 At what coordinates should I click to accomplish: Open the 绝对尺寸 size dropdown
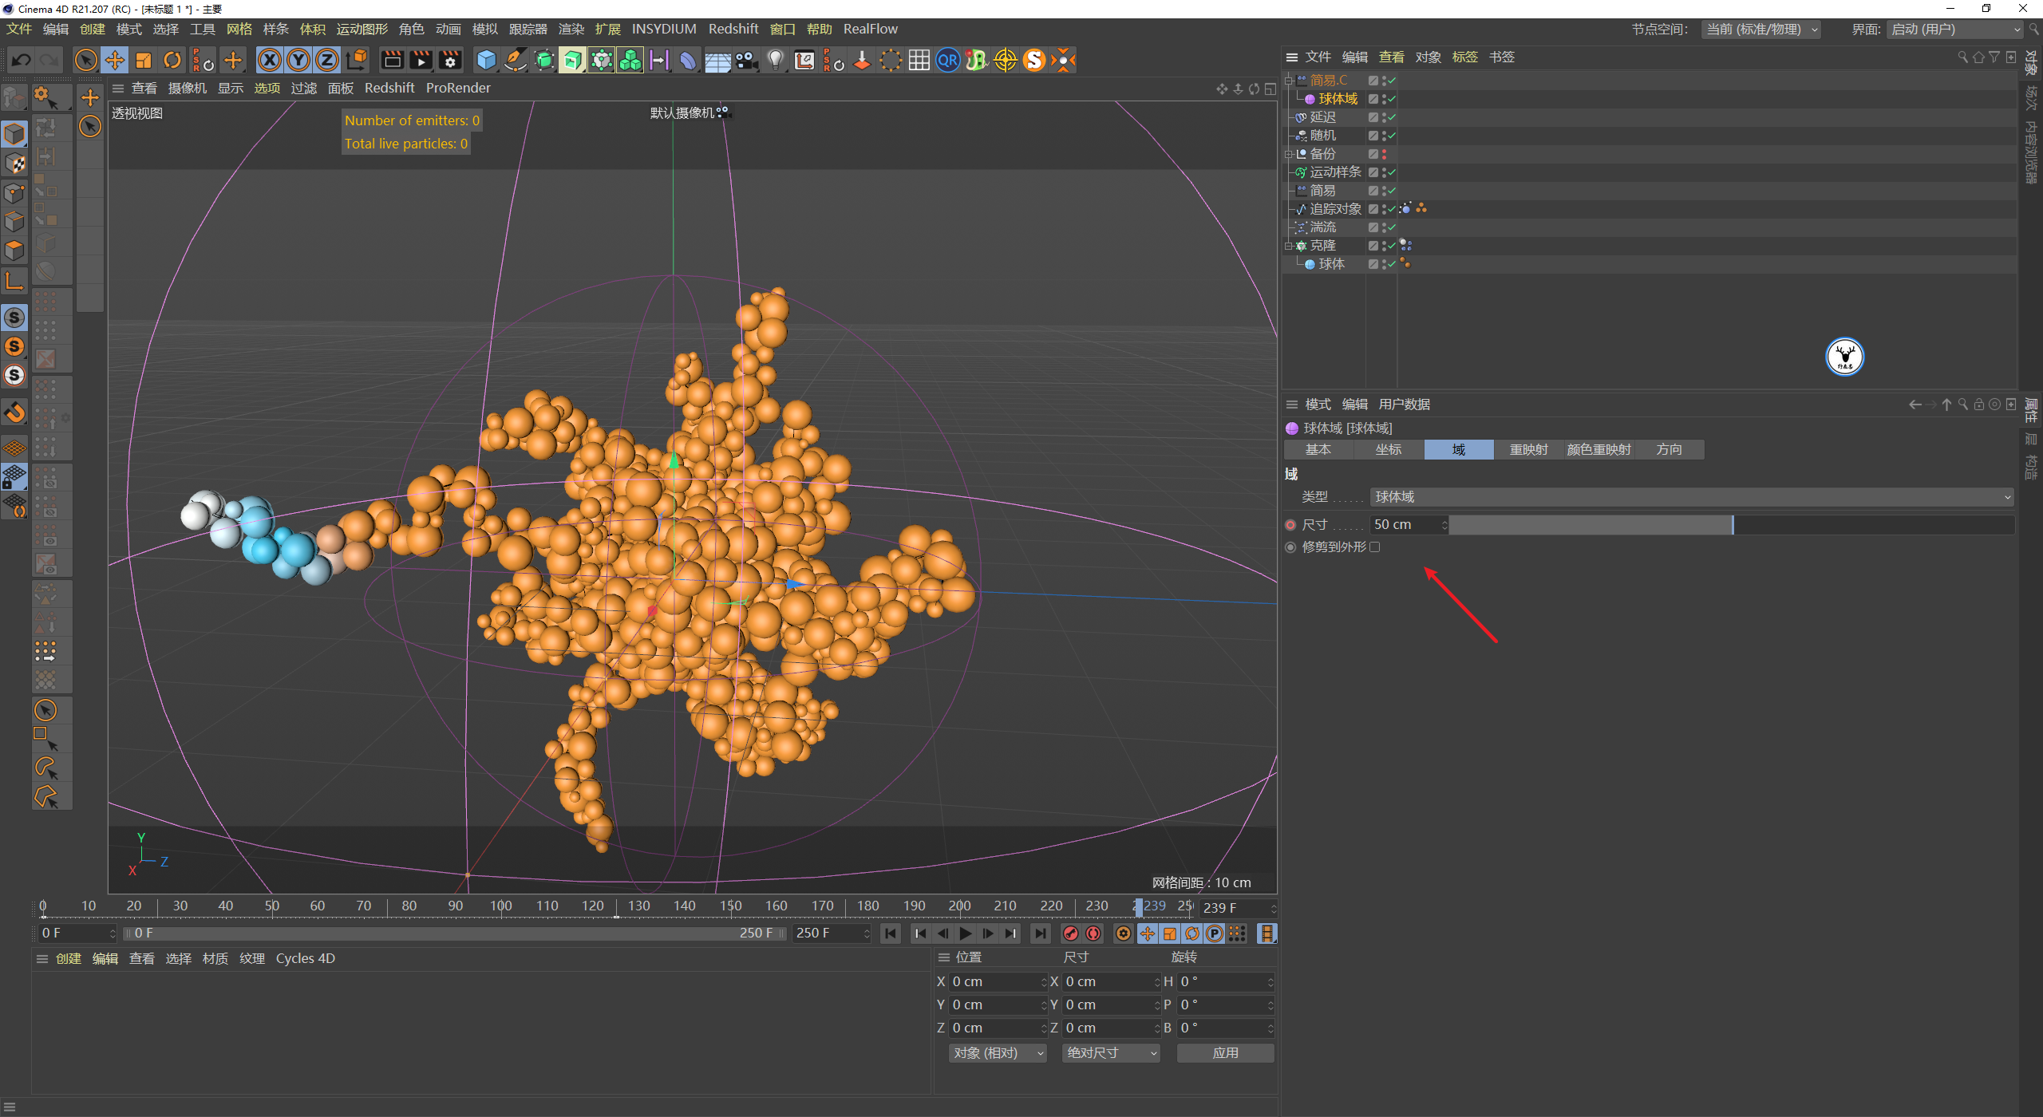pos(1111,1053)
